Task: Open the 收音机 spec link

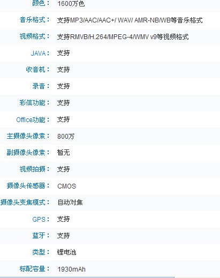Action: (35, 70)
